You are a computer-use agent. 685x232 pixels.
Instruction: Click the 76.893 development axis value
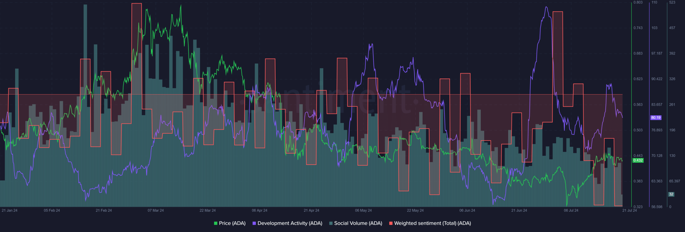(x=657, y=130)
